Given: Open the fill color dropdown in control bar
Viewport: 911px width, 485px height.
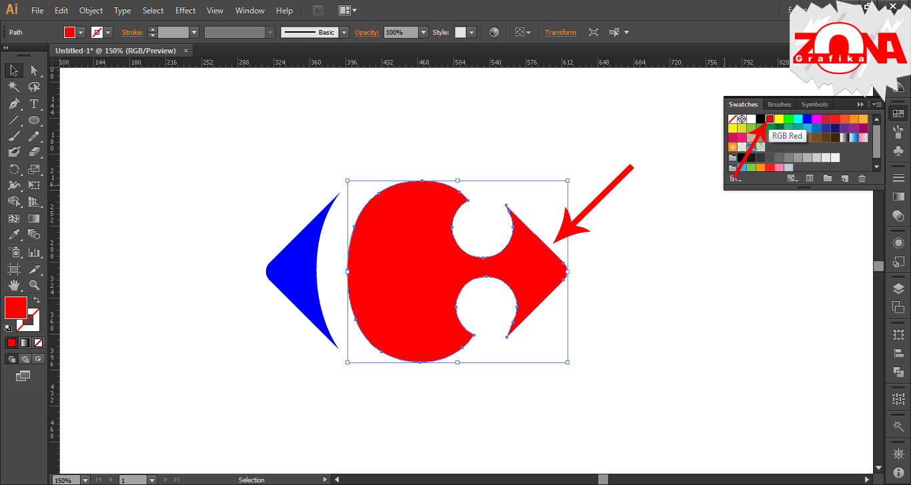Looking at the screenshot, I should [81, 32].
